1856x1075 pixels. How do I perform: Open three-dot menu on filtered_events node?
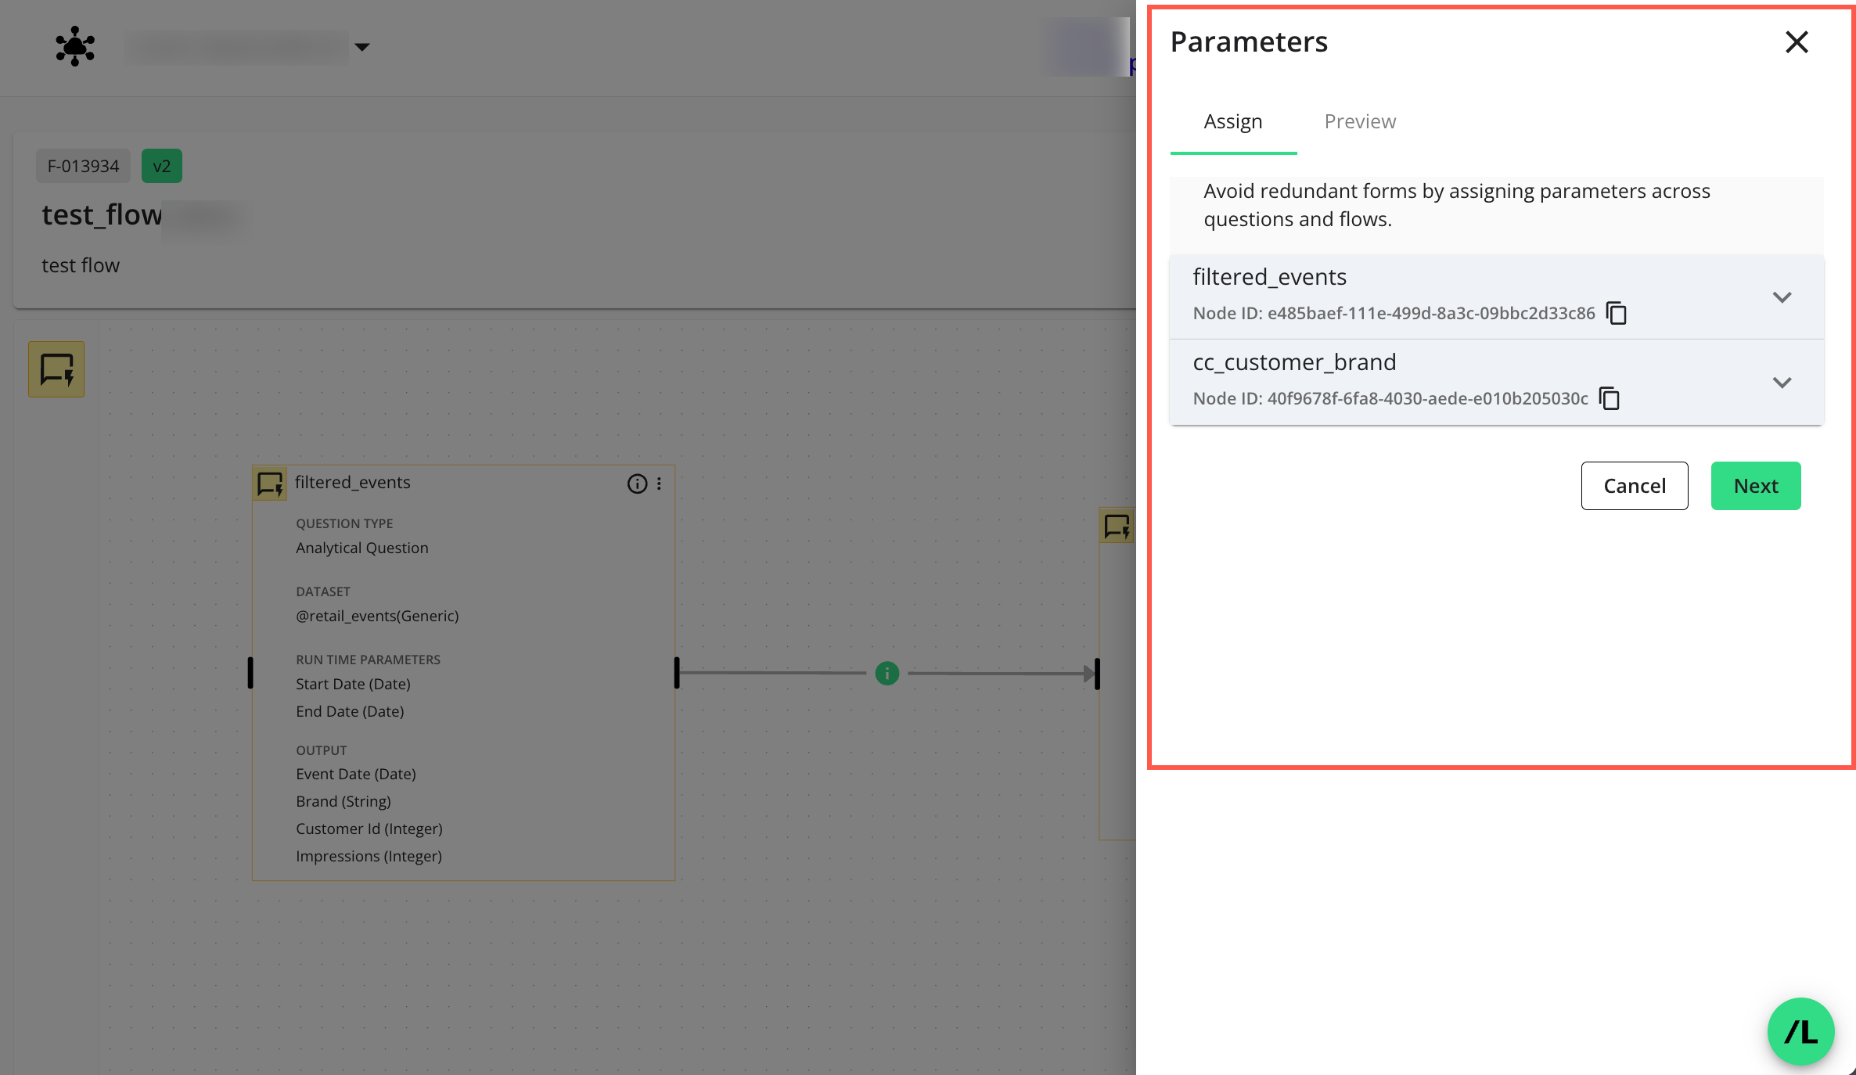[659, 484]
